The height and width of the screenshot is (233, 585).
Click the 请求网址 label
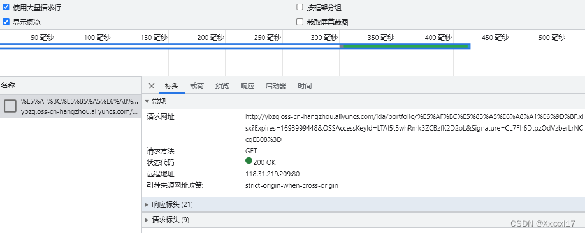pos(161,117)
